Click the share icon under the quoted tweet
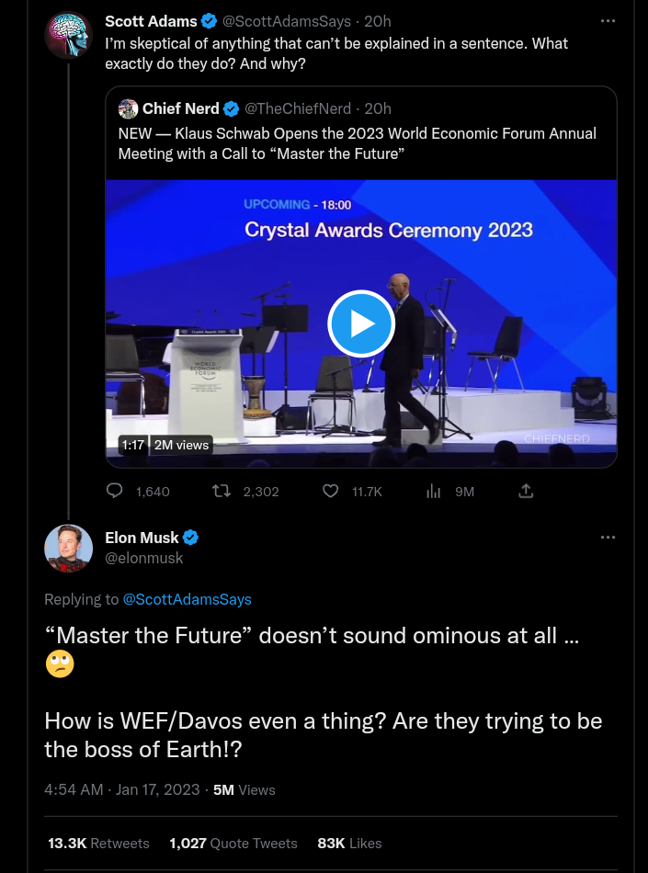Viewport: 648px width, 873px height. (526, 492)
